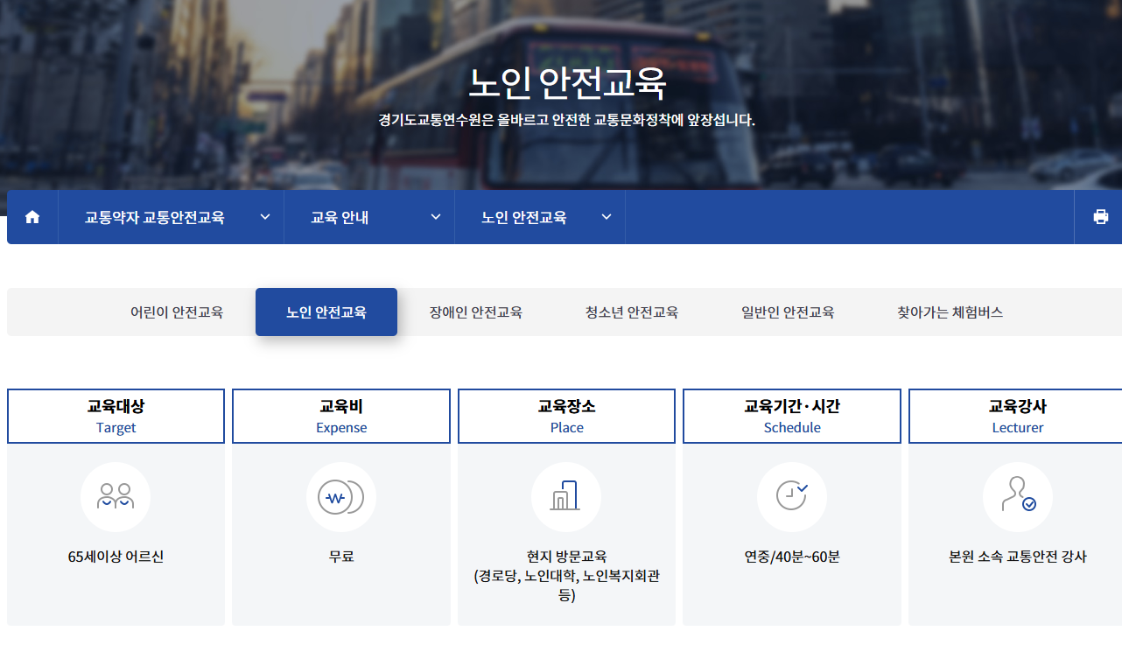
Task: Click the 교육대상 Target header
Action: click(116, 417)
